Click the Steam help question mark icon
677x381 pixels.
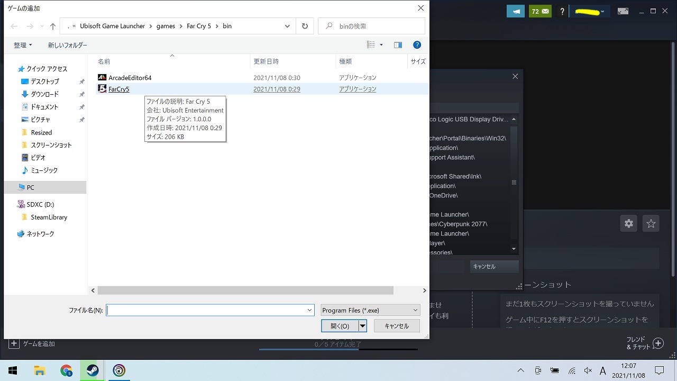tap(562, 12)
